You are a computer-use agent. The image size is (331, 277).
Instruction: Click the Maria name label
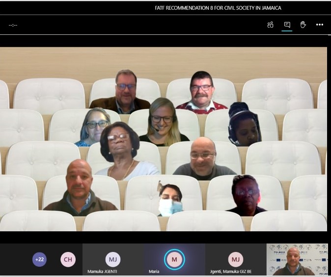point(154,271)
